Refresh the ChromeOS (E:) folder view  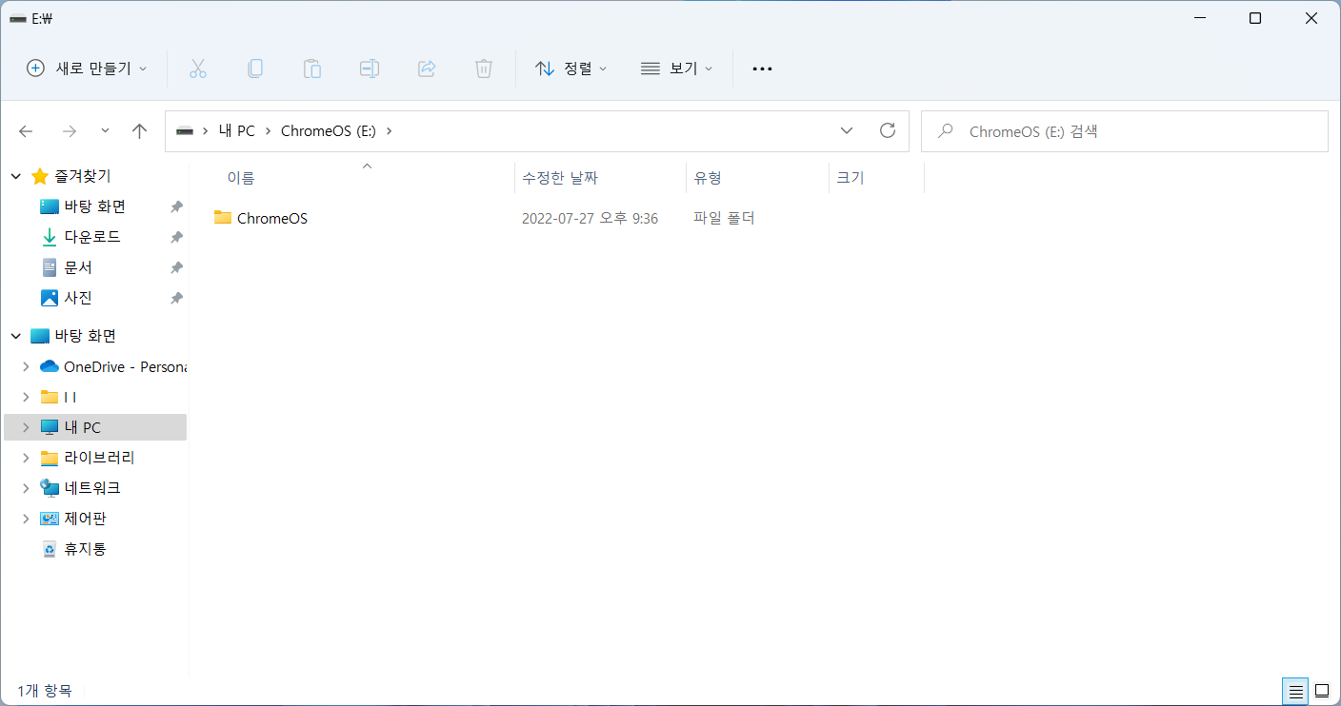pyautogui.click(x=888, y=131)
